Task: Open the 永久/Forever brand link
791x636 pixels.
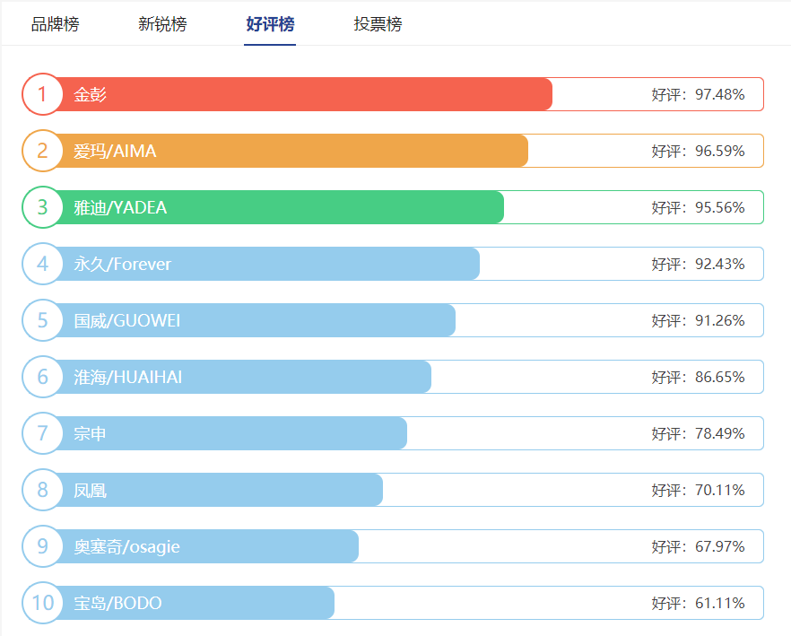Action: (123, 264)
